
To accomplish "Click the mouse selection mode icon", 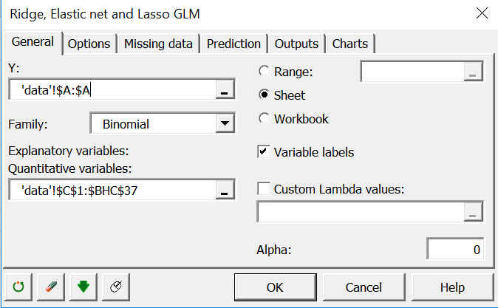I will tap(115, 287).
